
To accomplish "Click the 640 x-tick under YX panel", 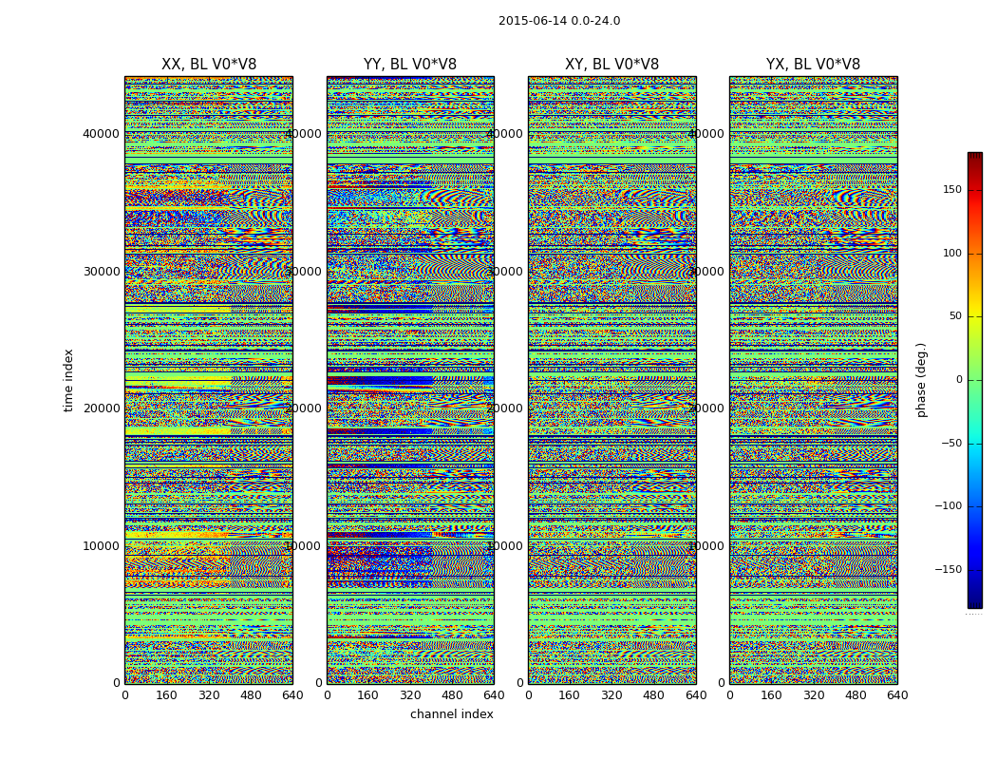I will [x=897, y=695].
